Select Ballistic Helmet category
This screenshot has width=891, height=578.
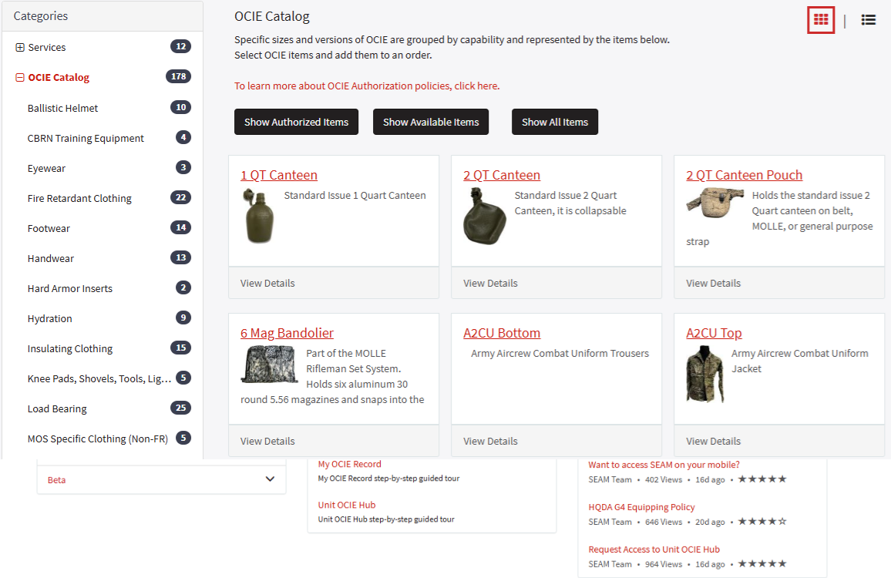63,109
